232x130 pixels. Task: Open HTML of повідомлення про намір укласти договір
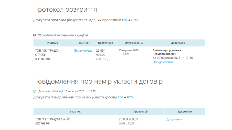point(131,98)
